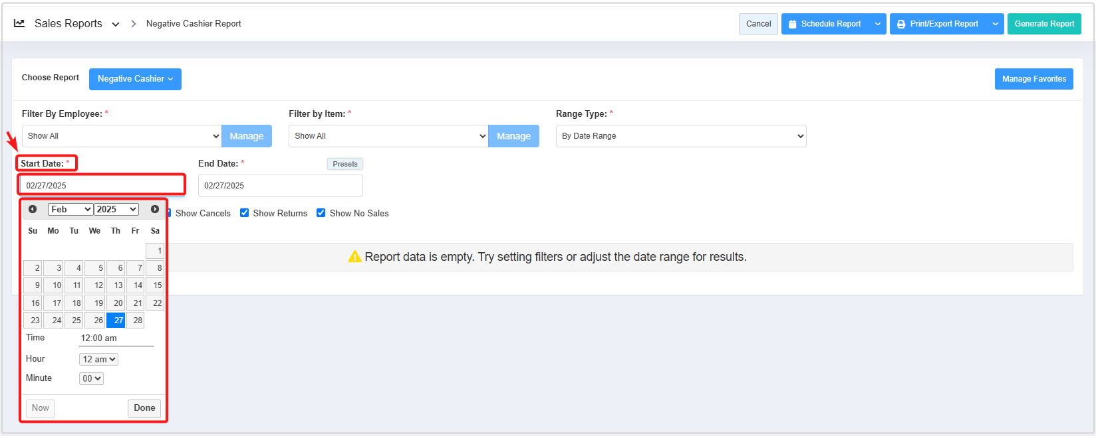Select February 20 in the calendar

116,303
